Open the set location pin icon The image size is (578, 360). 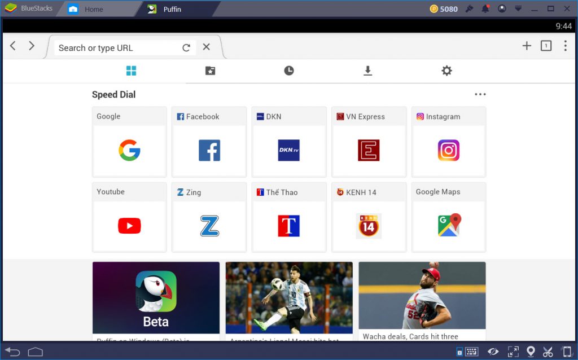tap(531, 352)
